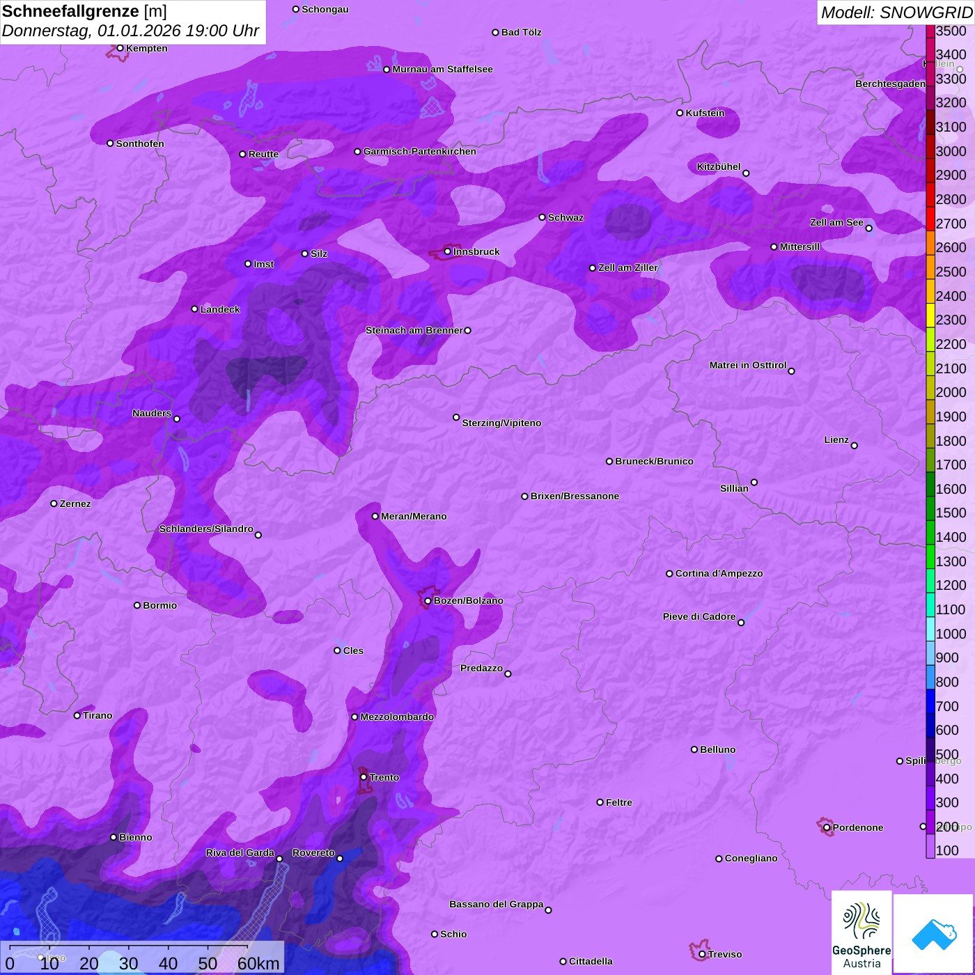Image resolution: width=975 pixels, height=975 pixels.
Task: Click the Bienno label
Action: pyautogui.click(x=135, y=837)
